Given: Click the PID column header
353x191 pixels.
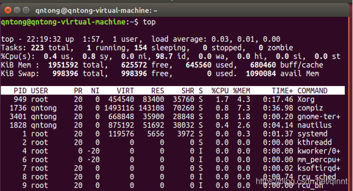Looking at the screenshot, I should click(20, 91).
